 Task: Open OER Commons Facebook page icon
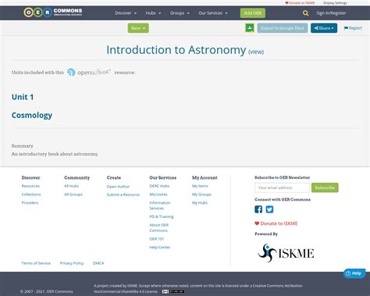click(258, 209)
